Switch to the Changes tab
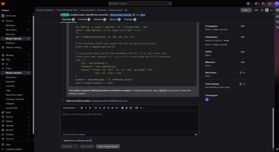The width and height of the screenshot is (279, 152). (130, 19)
